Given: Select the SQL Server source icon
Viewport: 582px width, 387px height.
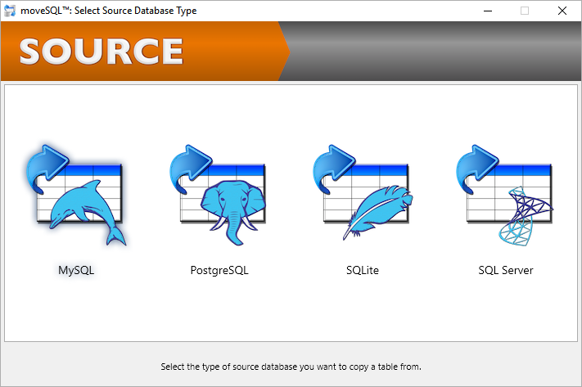Looking at the screenshot, I should click(505, 196).
